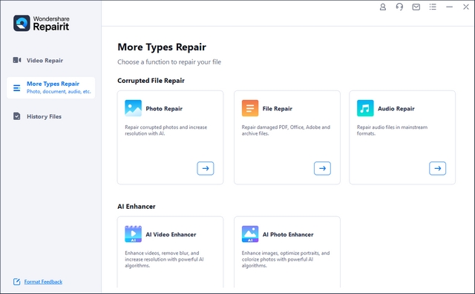The width and height of the screenshot is (475, 294).
Task: Click the More Types Repair list icon
Action: (x=16, y=88)
